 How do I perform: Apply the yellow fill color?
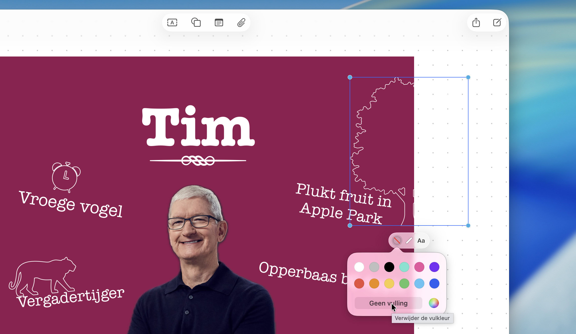click(389, 284)
